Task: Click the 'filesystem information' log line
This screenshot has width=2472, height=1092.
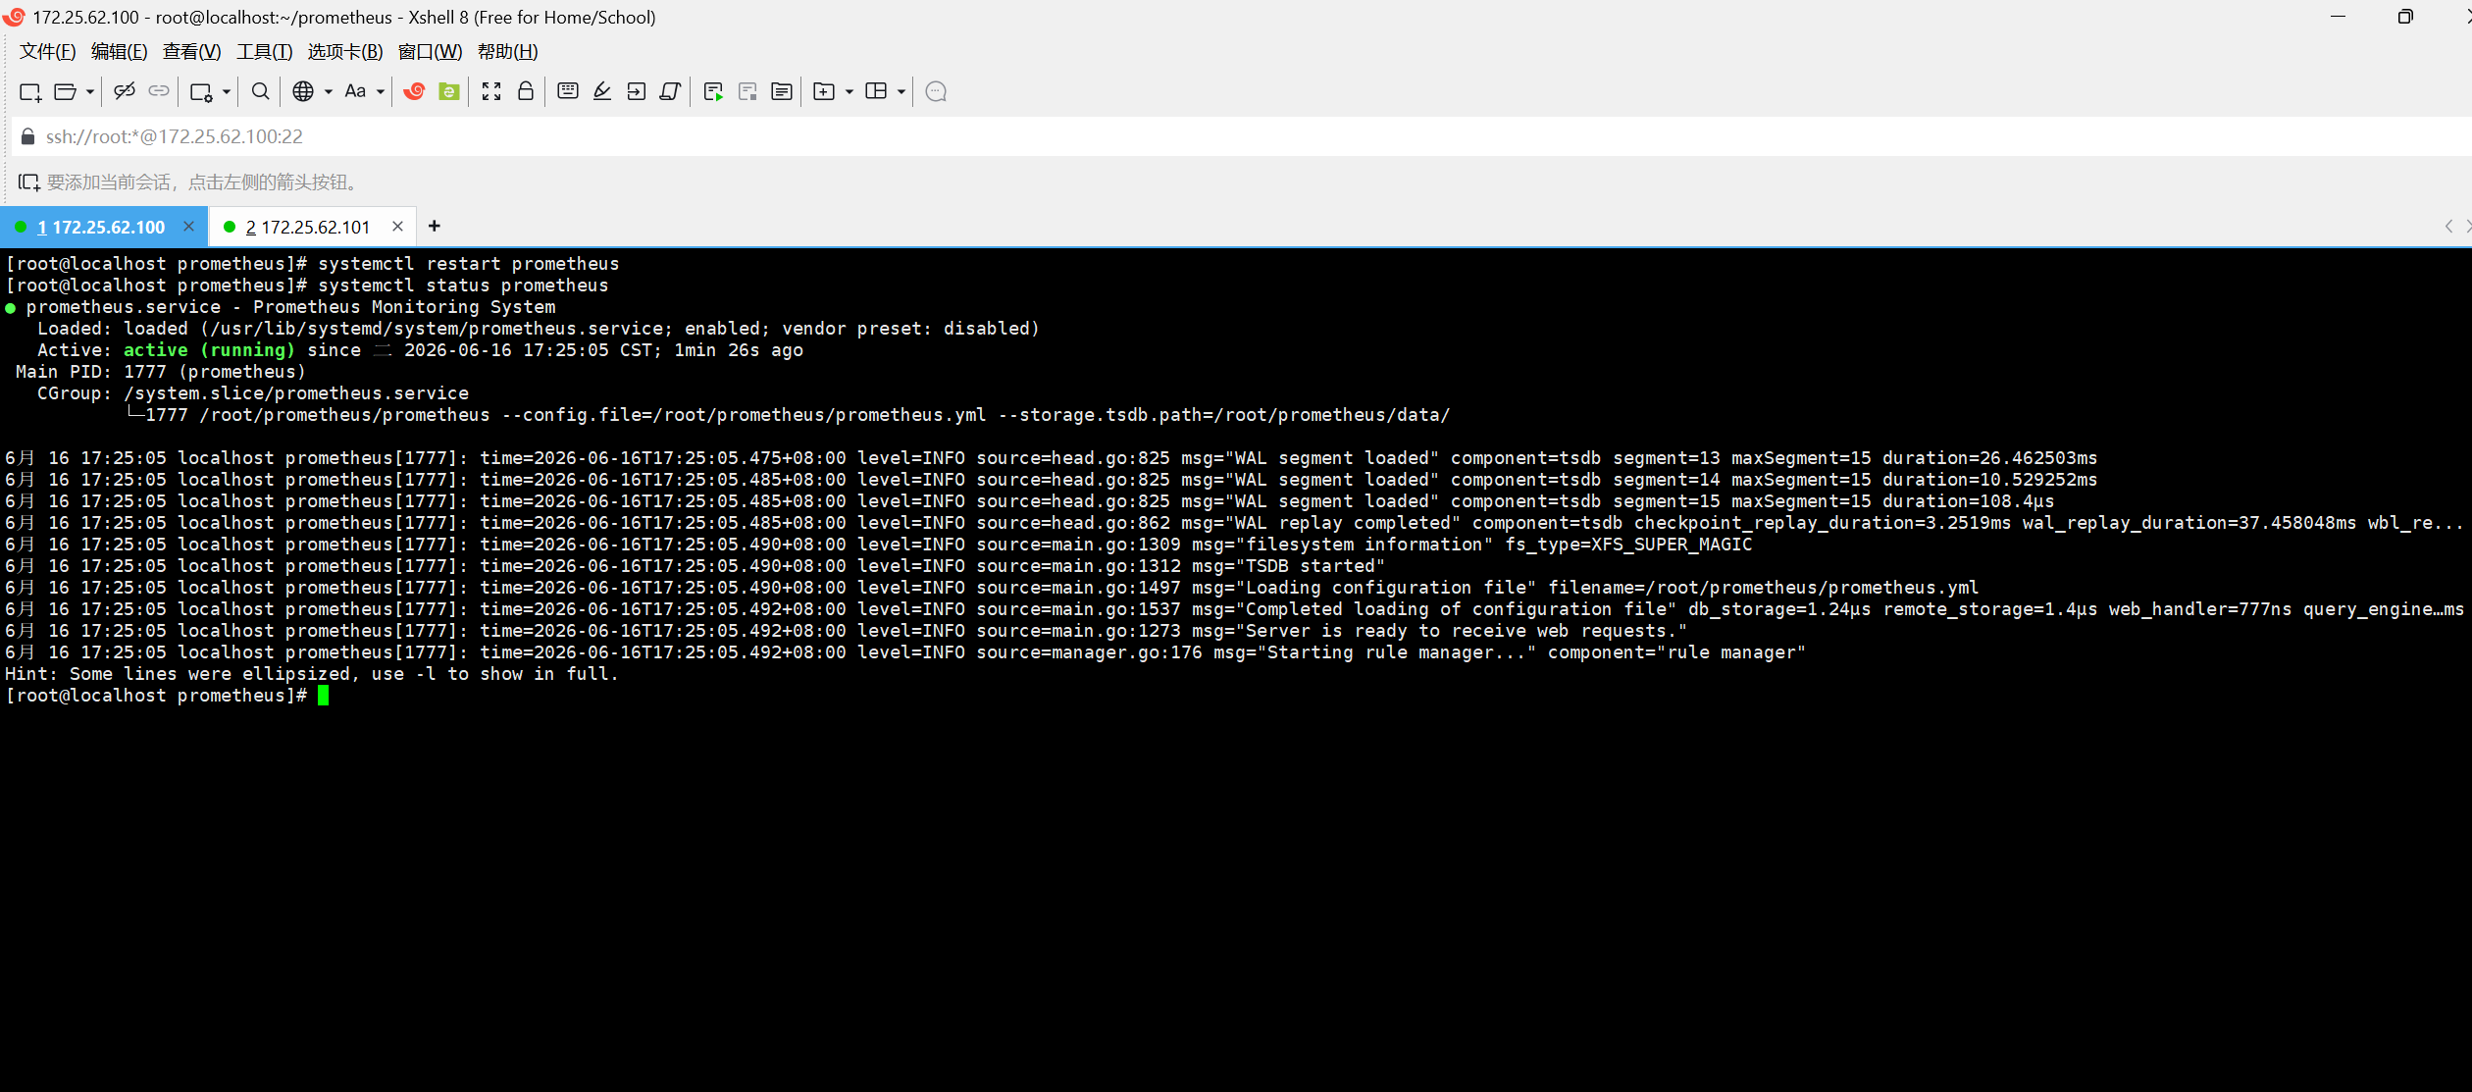Action: tap(878, 545)
